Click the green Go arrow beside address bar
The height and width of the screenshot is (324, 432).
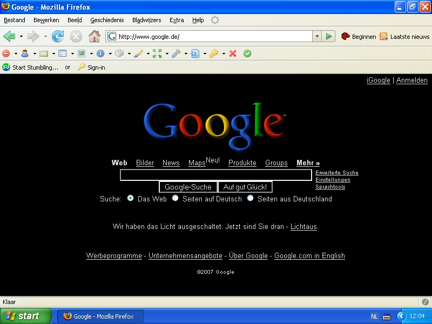(x=329, y=36)
